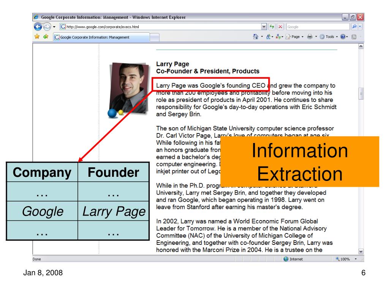The height and width of the screenshot is (292, 389).
Task: Open a new blank tab
Action: 155,38
